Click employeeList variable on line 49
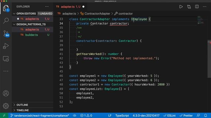The image size is (211, 118). 90,89
